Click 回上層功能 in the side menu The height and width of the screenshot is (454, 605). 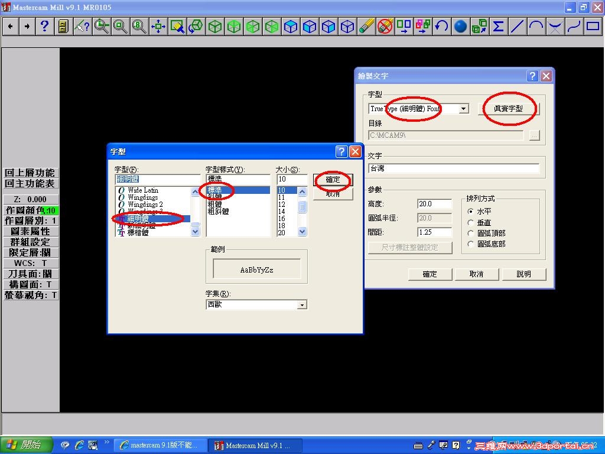(30, 173)
